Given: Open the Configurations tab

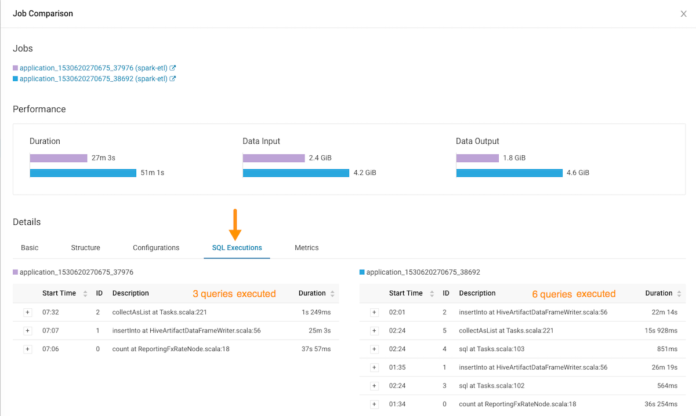Looking at the screenshot, I should (156, 248).
